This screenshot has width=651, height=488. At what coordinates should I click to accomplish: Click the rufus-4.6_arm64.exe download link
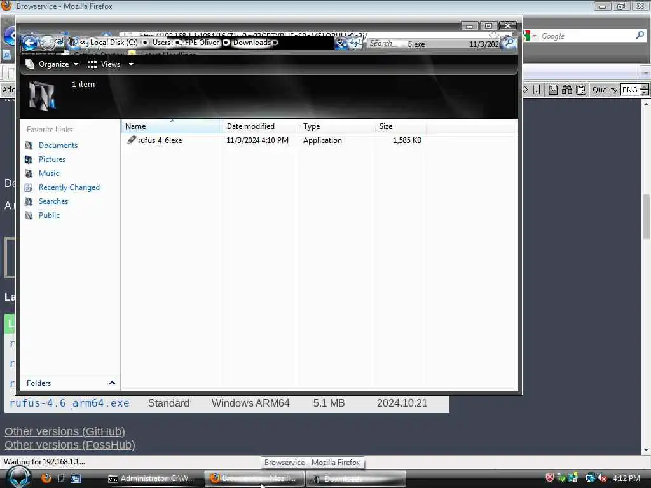click(x=69, y=403)
